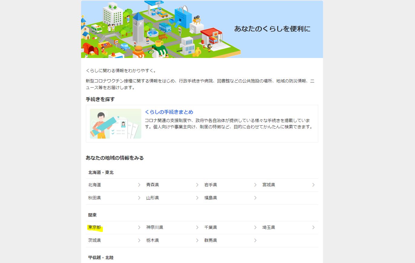
Task: Click the chevron next to 茨城県
Action: (x=139, y=240)
